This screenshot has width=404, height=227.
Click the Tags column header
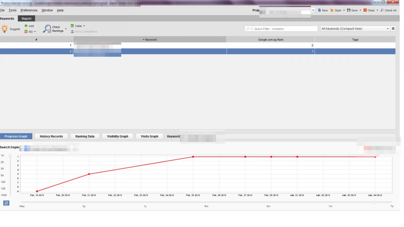pos(355,39)
